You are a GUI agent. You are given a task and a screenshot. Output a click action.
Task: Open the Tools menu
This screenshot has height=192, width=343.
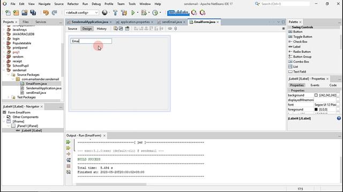(x=132, y=4)
